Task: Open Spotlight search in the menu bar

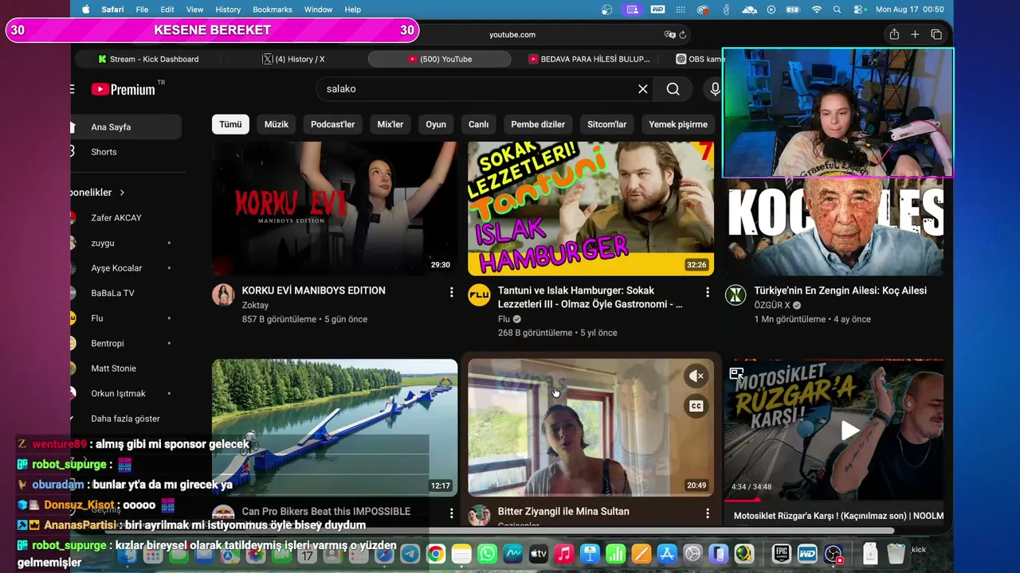Action: (x=837, y=10)
